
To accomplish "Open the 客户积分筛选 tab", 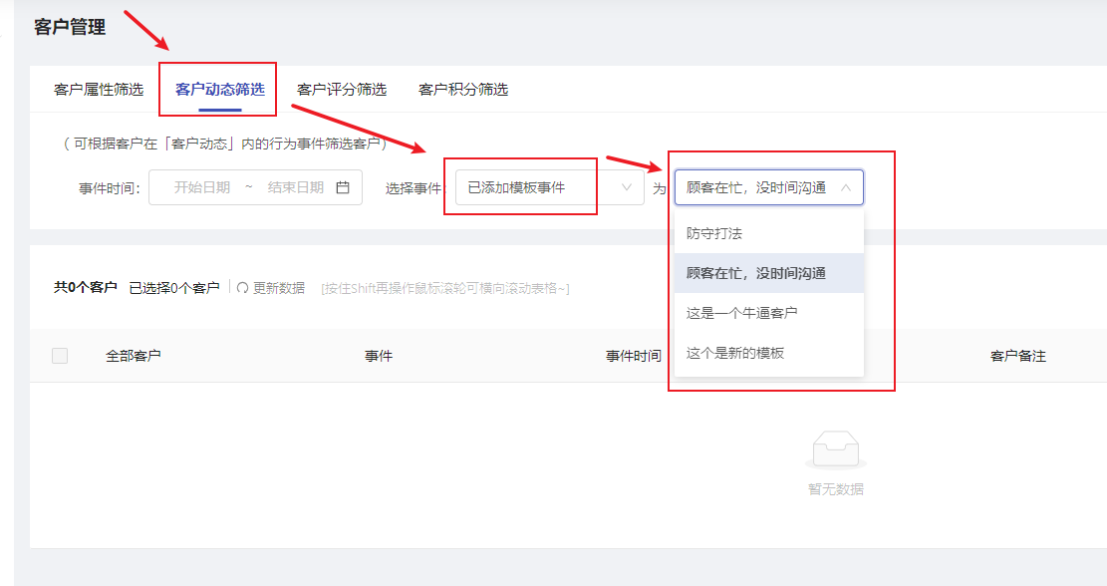I will pos(463,90).
